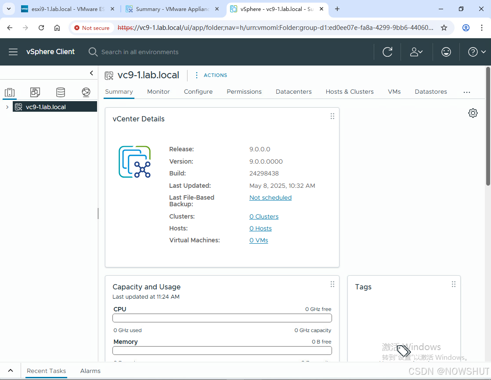The height and width of the screenshot is (380, 491).
Task: Go to browser home page
Action: (57, 28)
